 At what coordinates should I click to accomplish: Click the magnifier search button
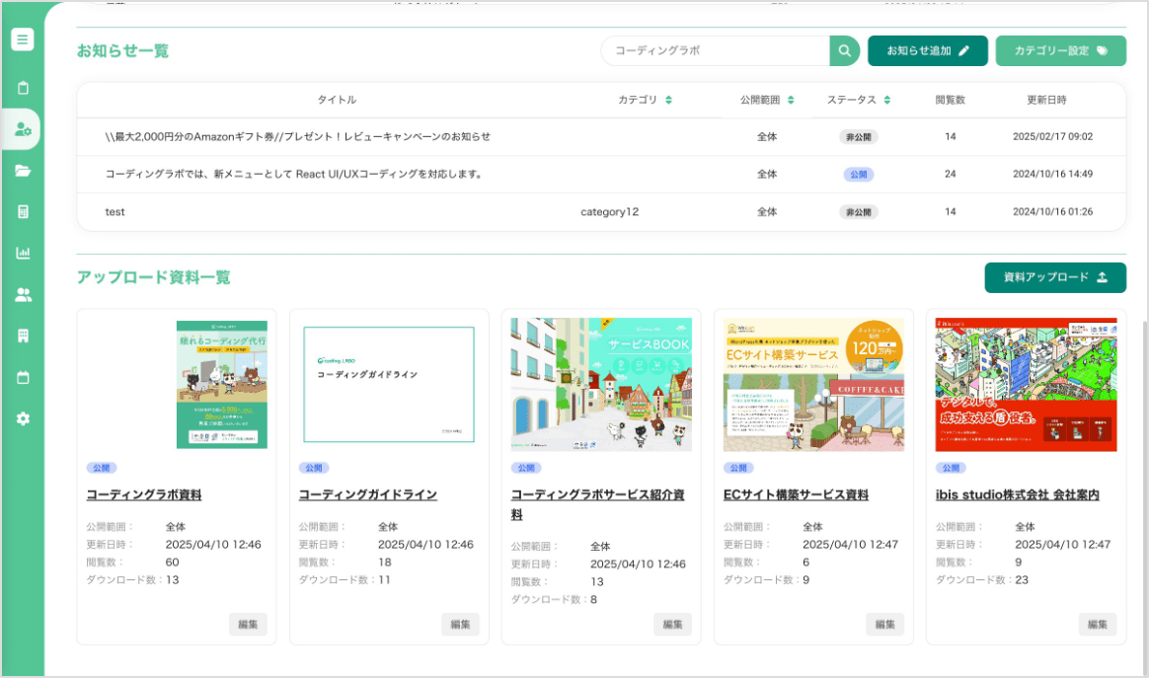(x=845, y=50)
